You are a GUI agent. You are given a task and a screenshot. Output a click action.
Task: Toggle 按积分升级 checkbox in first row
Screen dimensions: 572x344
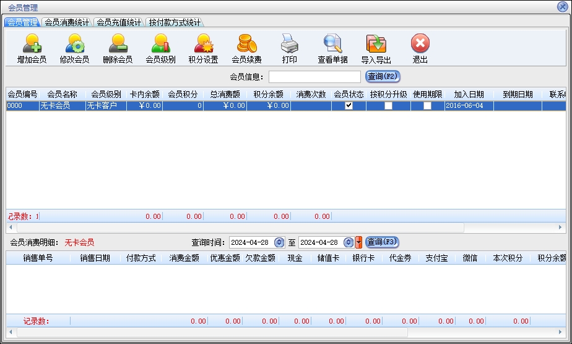388,106
